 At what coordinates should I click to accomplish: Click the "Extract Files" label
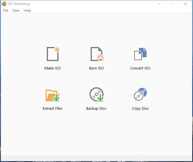click(53, 109)
